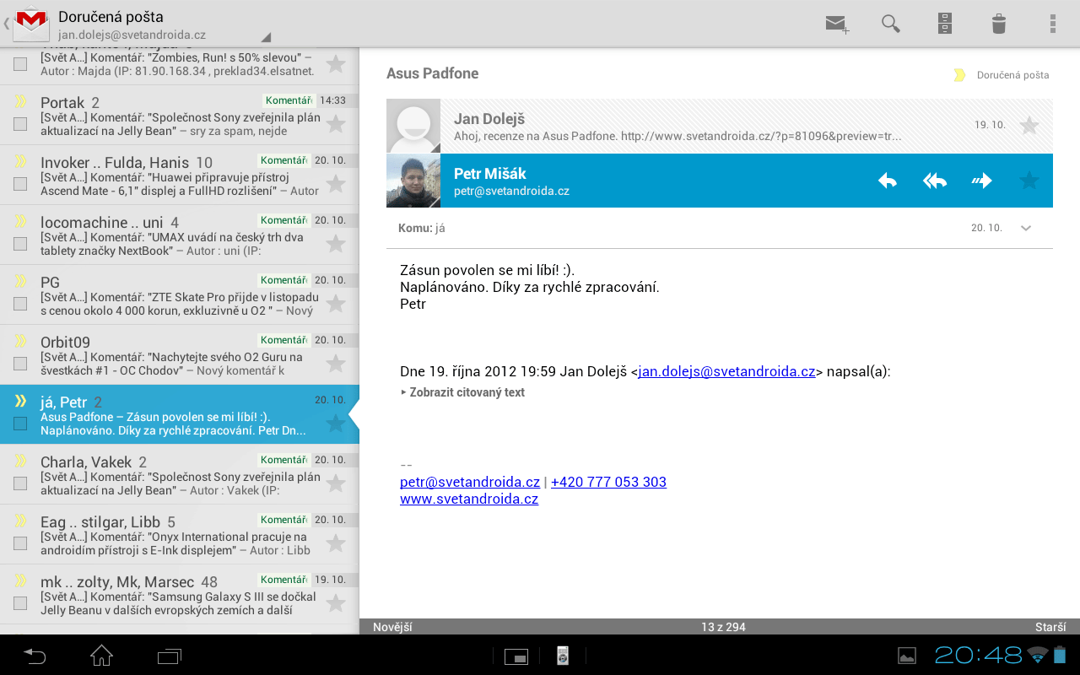Tick the Charla, Vakek checkbox

click(20, 483)
